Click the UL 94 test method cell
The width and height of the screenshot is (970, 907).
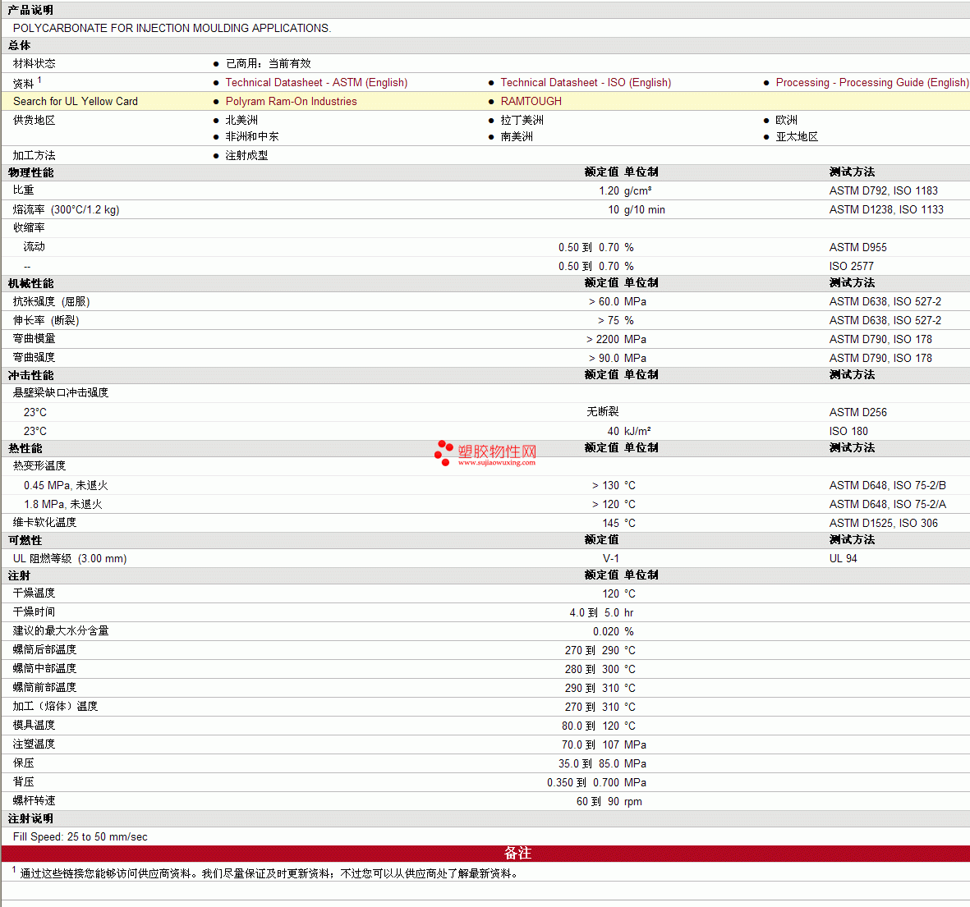[x=844, y=559]
